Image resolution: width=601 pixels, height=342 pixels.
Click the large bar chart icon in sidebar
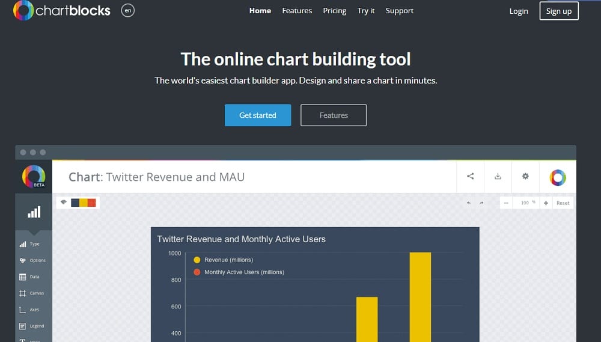coord(34,212)
